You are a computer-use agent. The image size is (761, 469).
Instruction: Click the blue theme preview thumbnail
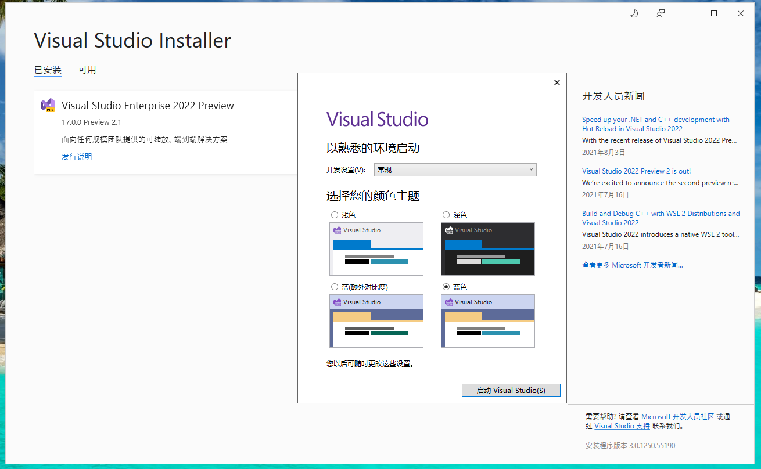(x=488, y=321)
